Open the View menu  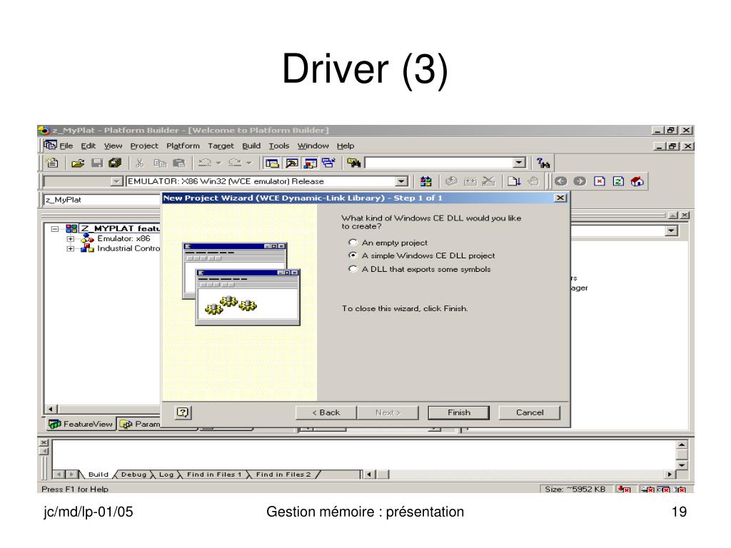(x=113, y=146)
